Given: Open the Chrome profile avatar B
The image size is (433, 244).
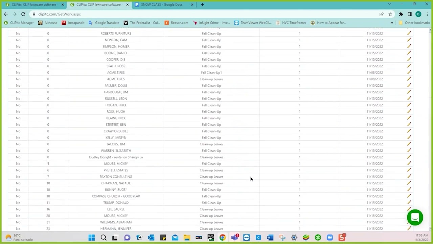Looking at the screenshot, I should tap(418, 14).
